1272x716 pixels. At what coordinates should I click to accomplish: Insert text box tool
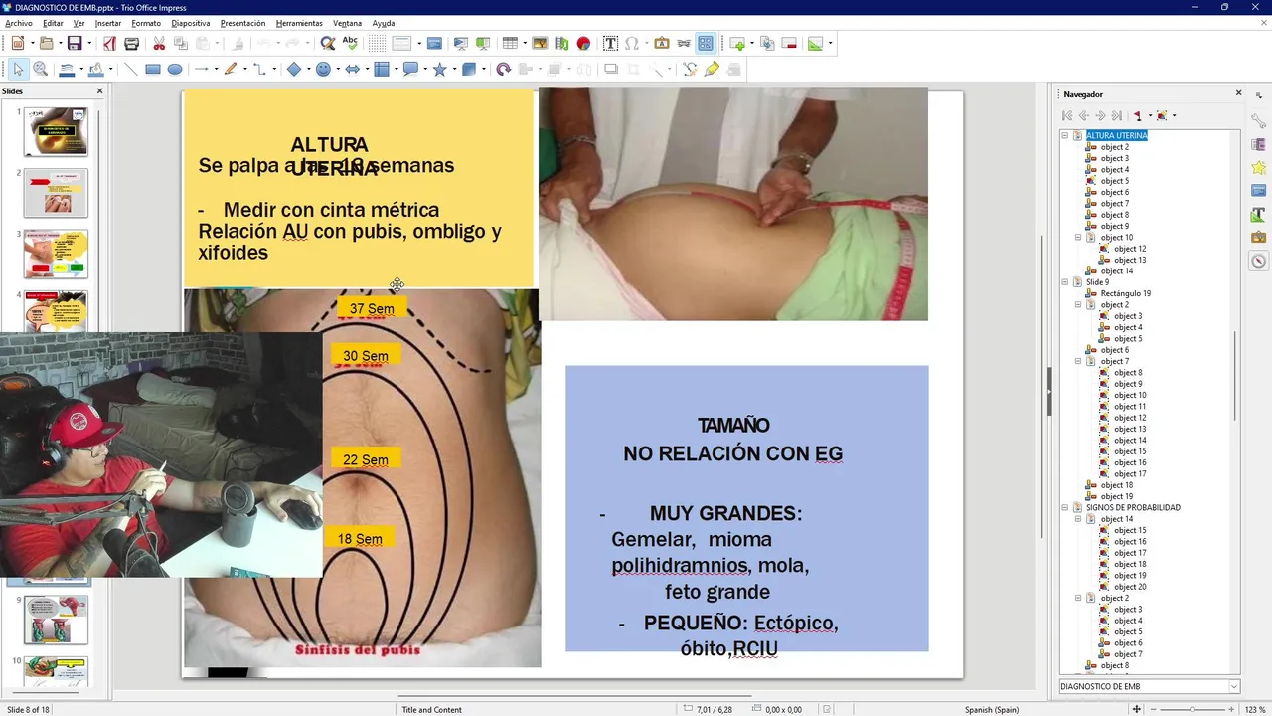pyautogui.click(x=610, y=43)
